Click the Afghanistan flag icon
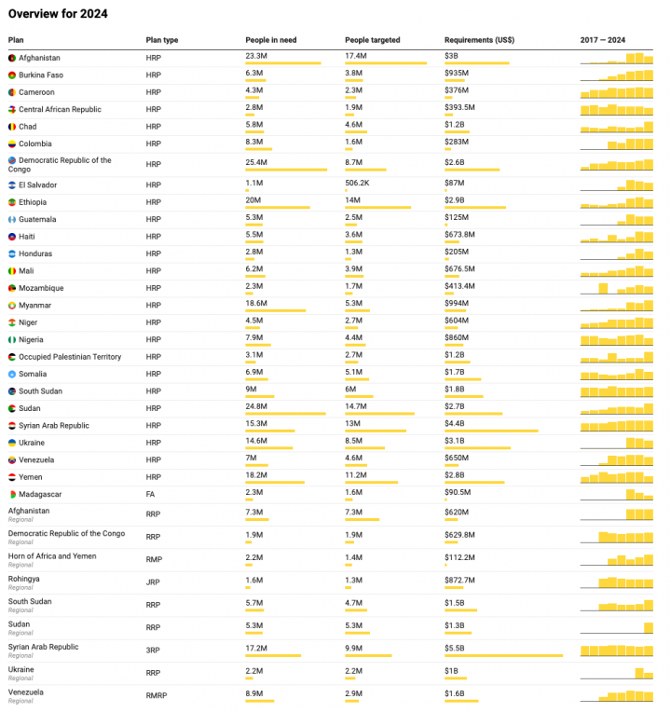Viewport: 671px width, 712px height. click(x=12, y=58)
